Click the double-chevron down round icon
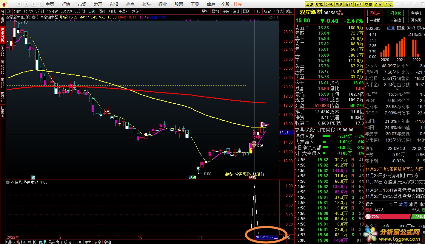The width and height of the screenshot is (425, 244). pyautogui.click(x=41, y=4)
